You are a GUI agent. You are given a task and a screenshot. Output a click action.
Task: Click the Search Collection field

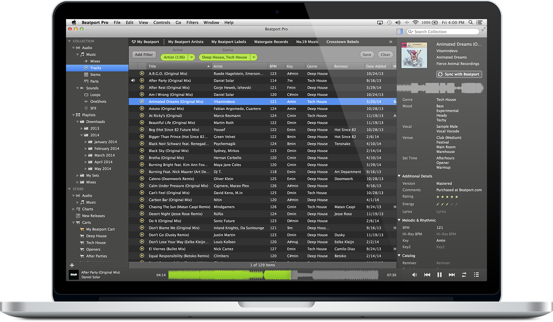click(x=445, y=32)
